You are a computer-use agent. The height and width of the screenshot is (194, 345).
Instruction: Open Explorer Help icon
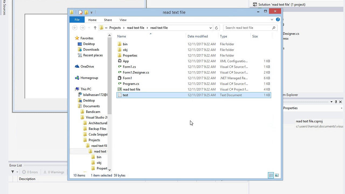click(x=278, y=19)
